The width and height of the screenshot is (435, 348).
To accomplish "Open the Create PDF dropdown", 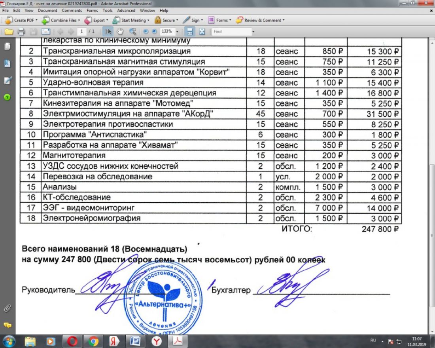I will pyautogui.click(x=21, y=20).
